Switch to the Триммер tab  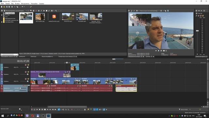[148, 57]
